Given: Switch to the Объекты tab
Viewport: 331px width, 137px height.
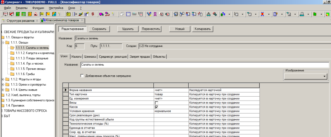Looking at the screenshot, I should [x=159, y=57].
